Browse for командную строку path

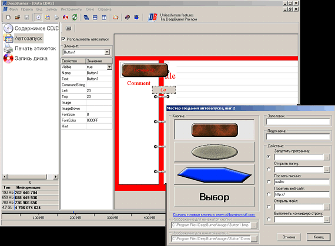pyautogui.click(x=326, y=220)
